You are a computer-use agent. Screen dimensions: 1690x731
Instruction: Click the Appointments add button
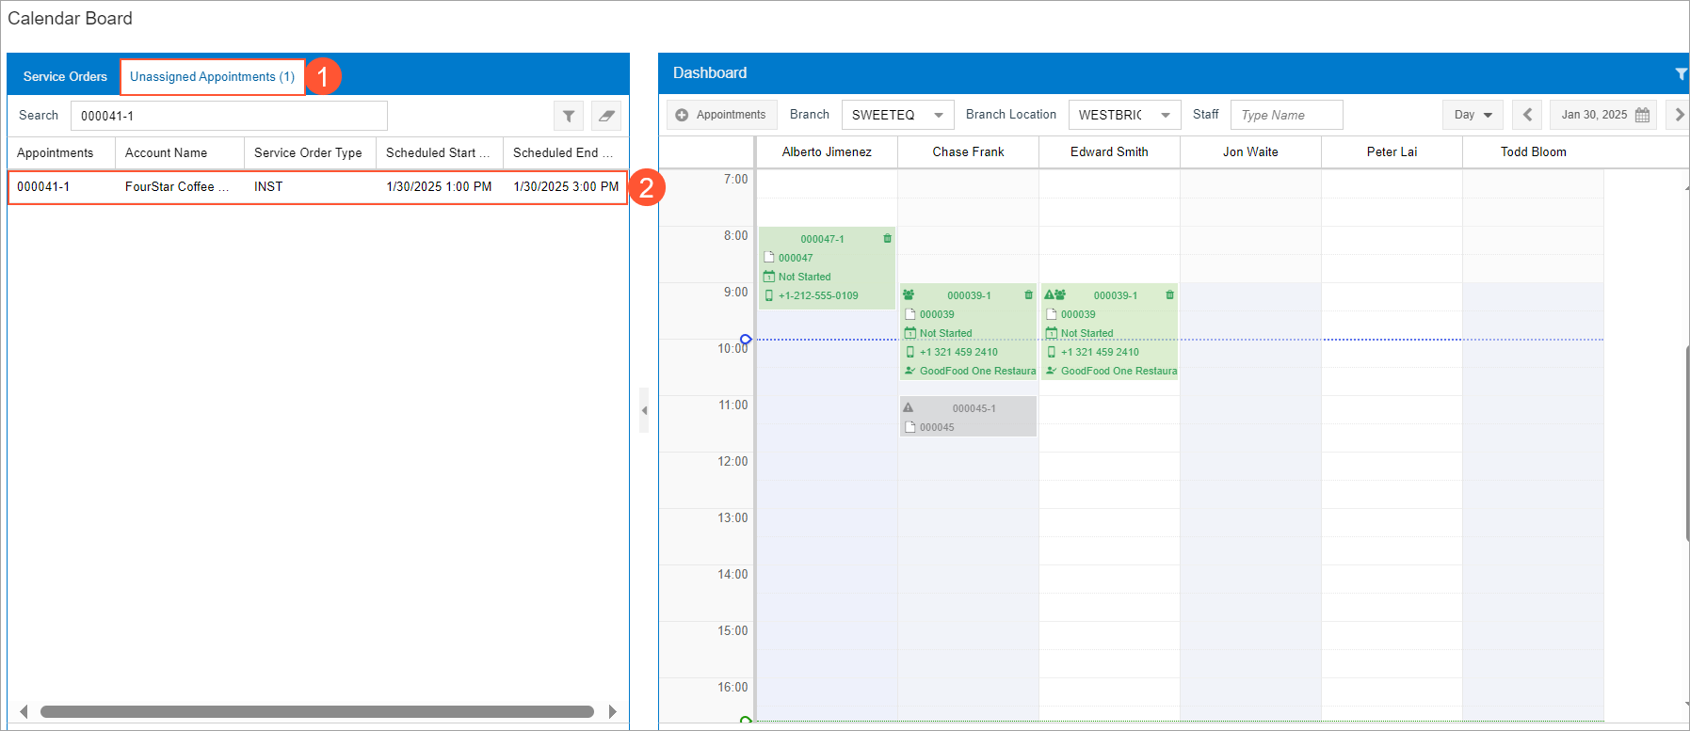coord(721,115)
